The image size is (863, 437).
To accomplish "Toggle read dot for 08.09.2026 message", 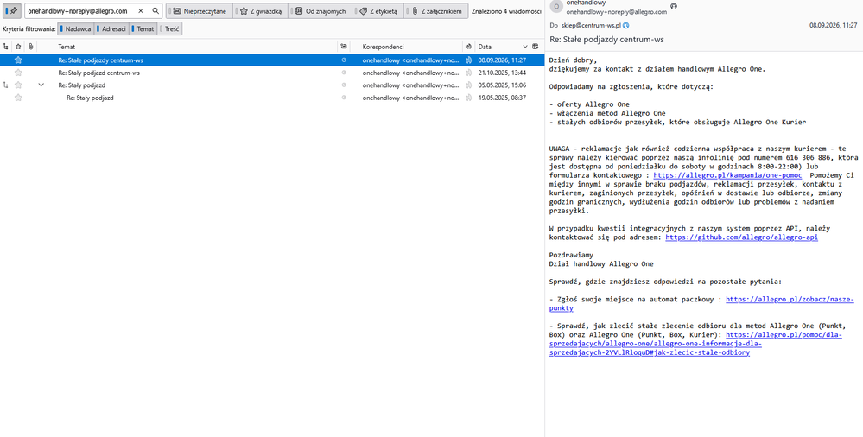I will pyautogui.click(x=344, y=60).
